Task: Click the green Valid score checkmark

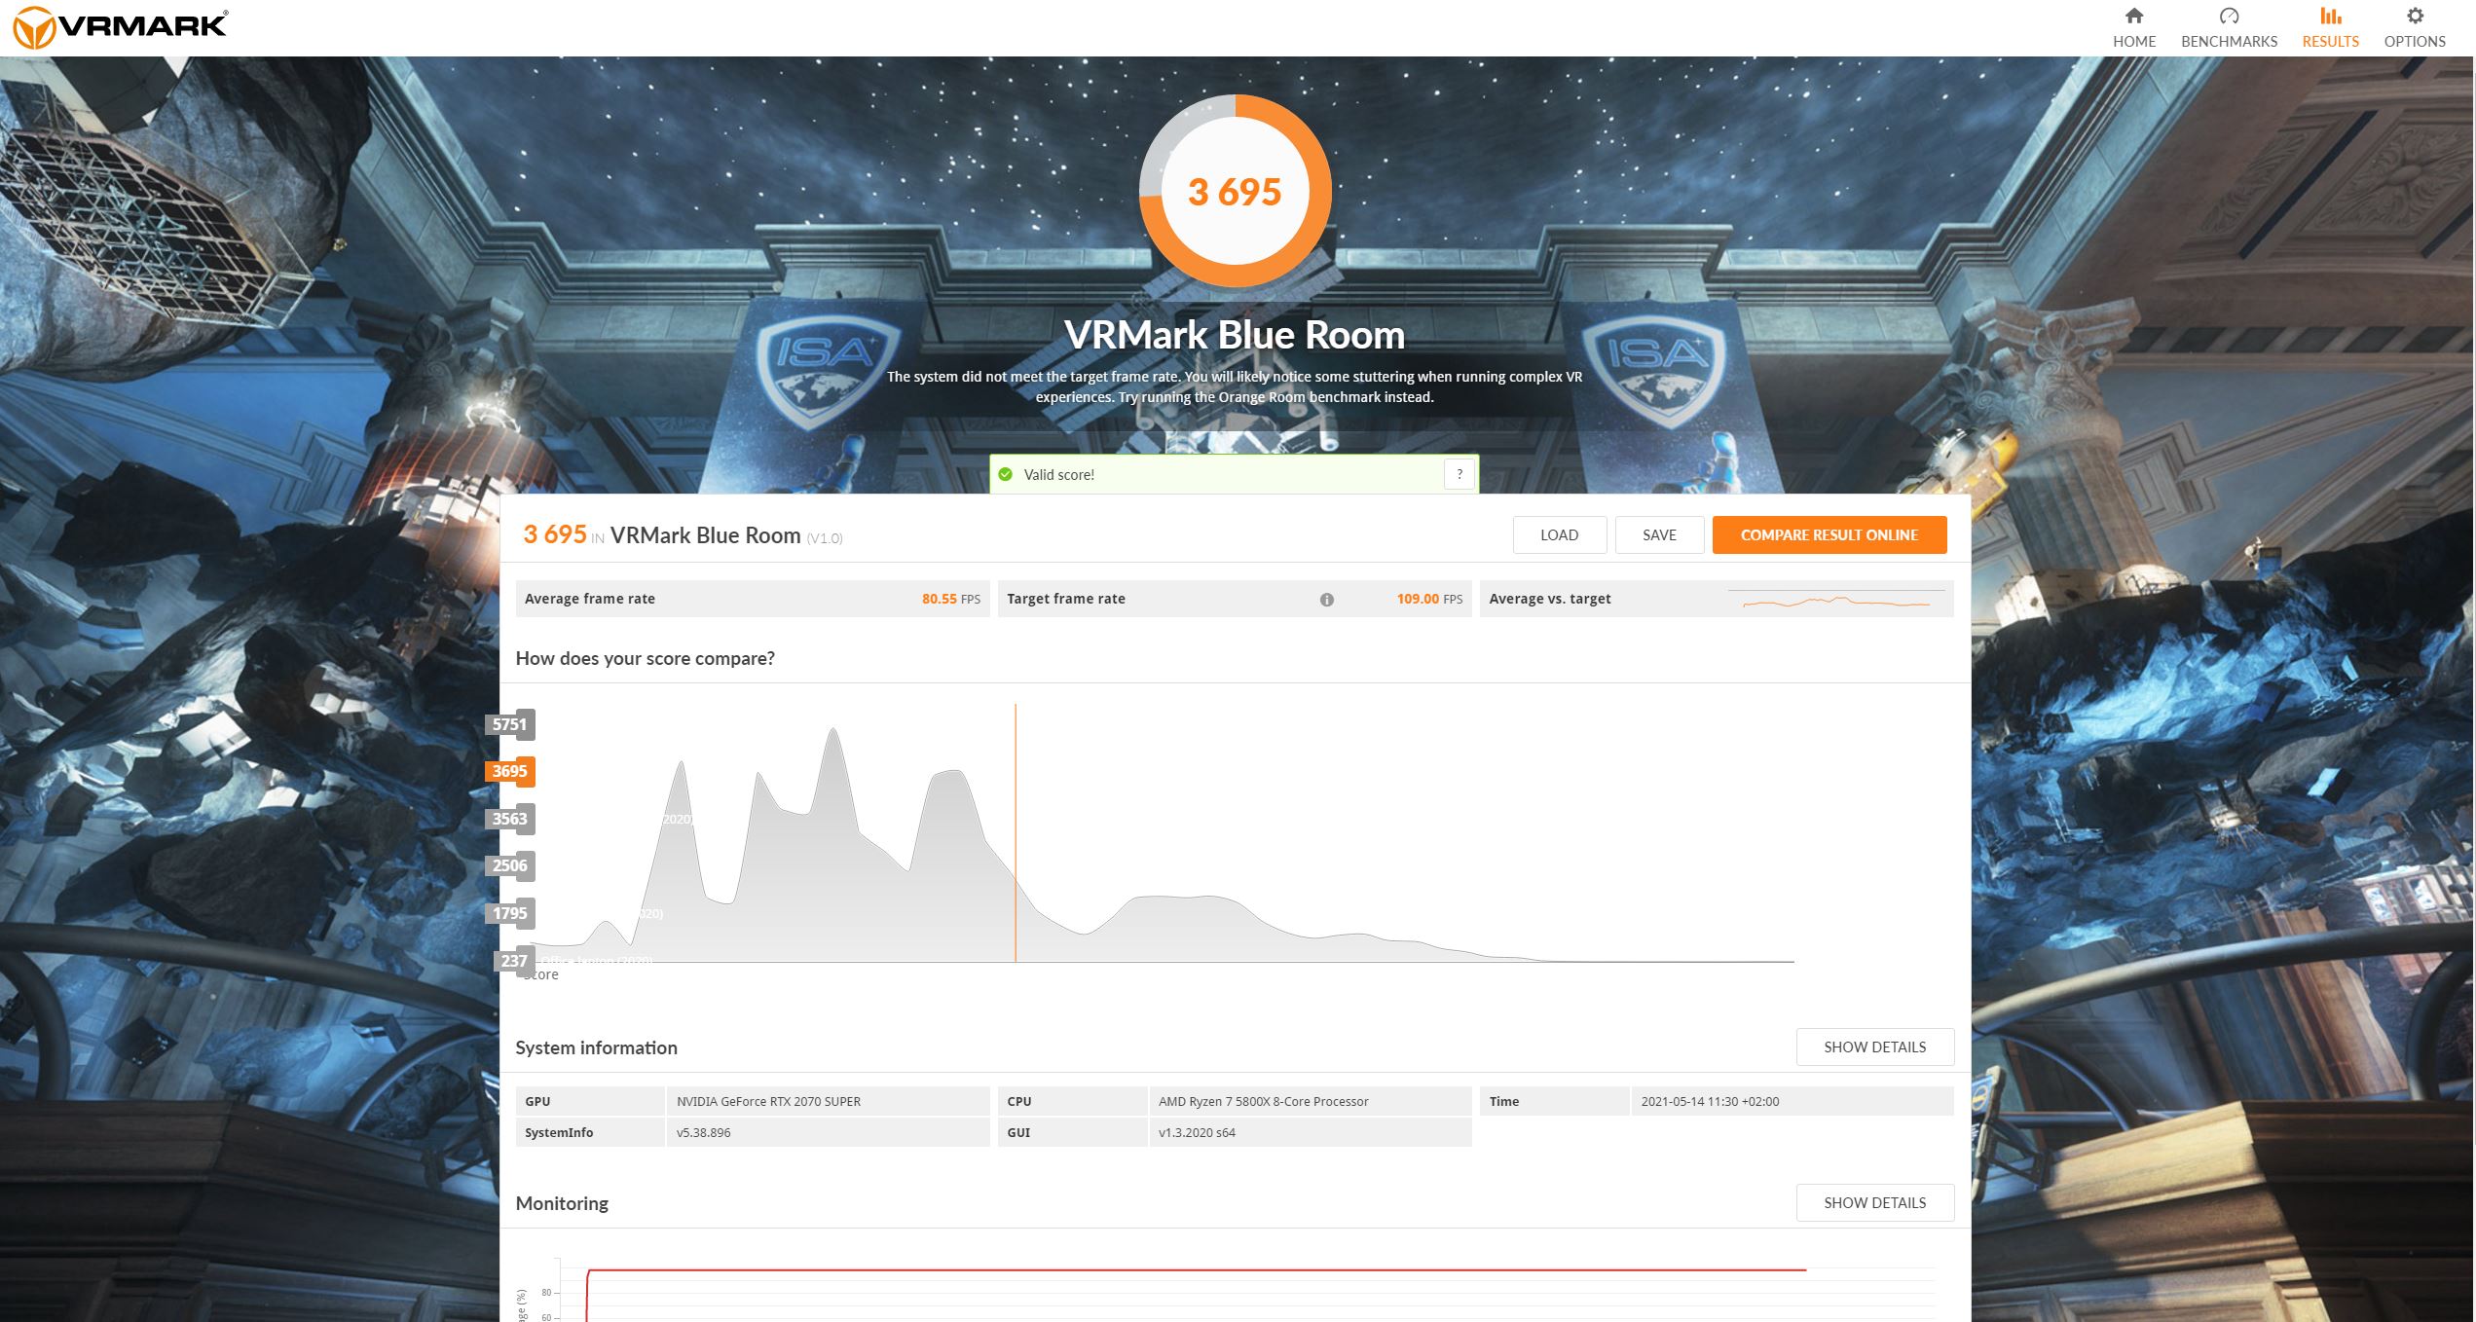Action: (1006, 474)
